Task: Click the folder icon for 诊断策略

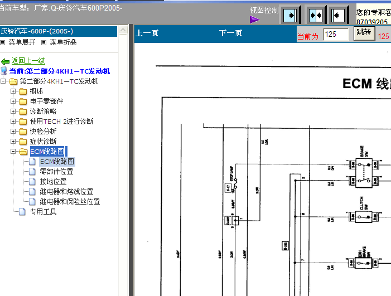Action: tap(23, 111)
